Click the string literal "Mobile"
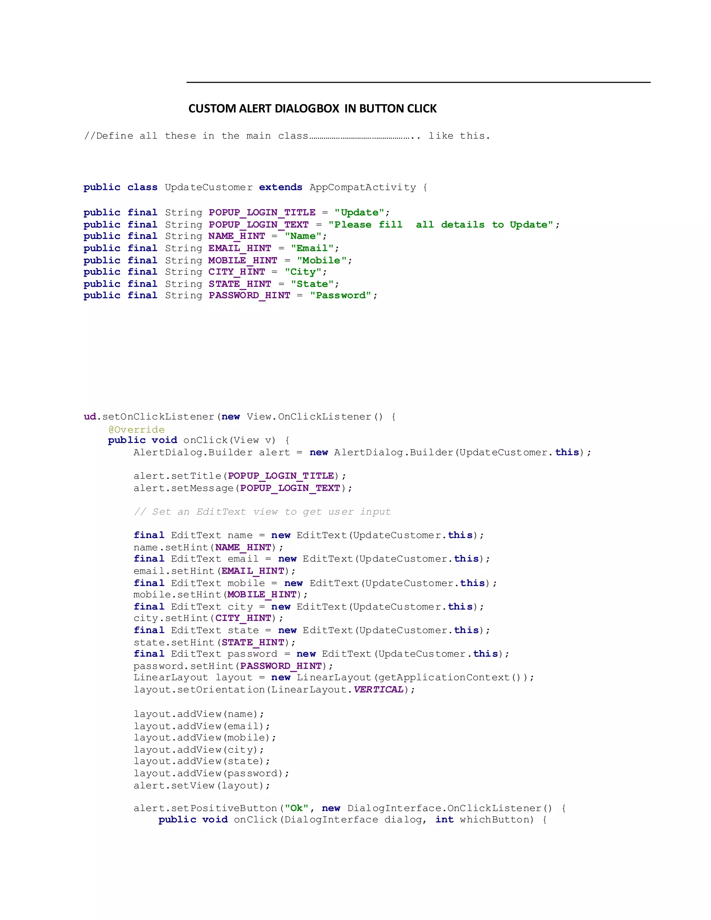This screenshot has width=711, height=920. (x=322, y=260)
